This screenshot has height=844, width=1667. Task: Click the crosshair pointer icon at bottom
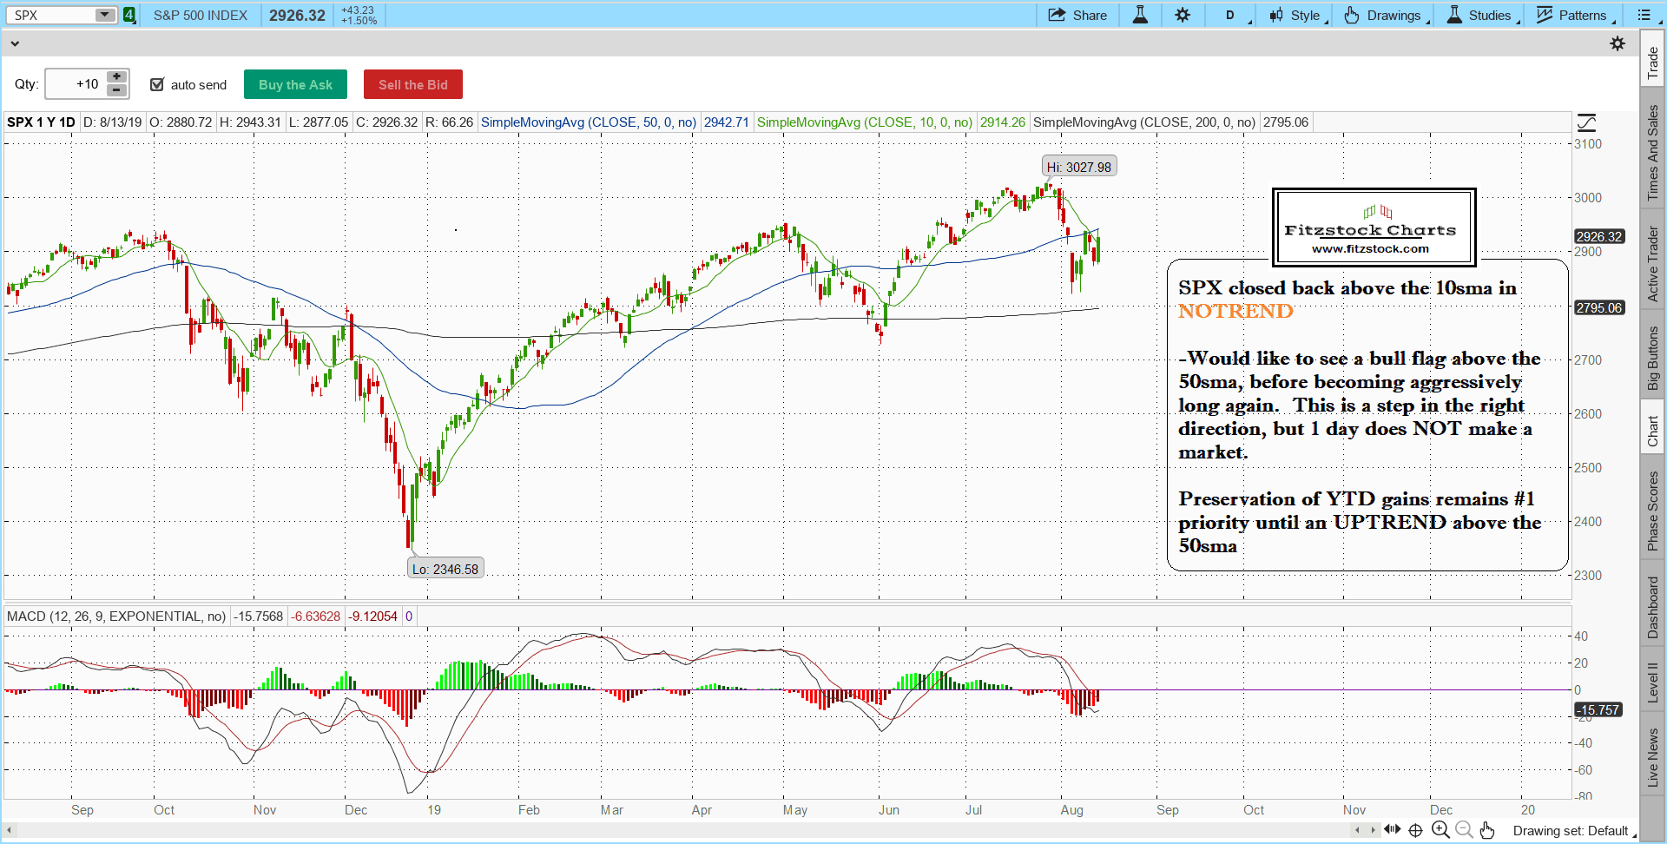pyautogui.click(x=1415, y=830)
